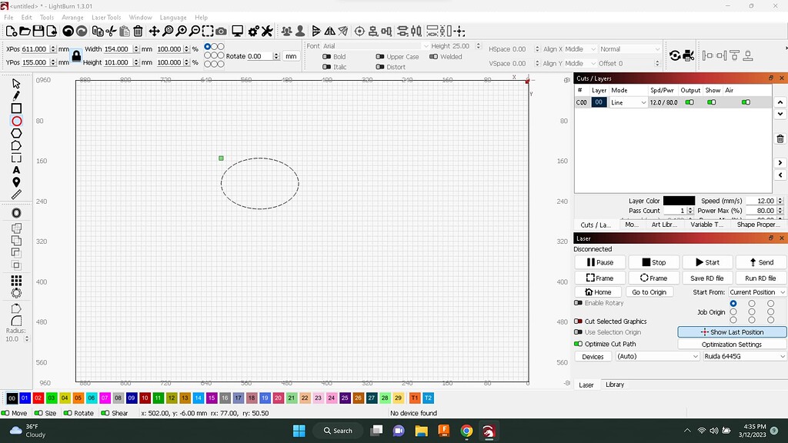This screenshot has width=788, height=443.
Task: Move layer up with the up chevron
Action: point(780,102)
